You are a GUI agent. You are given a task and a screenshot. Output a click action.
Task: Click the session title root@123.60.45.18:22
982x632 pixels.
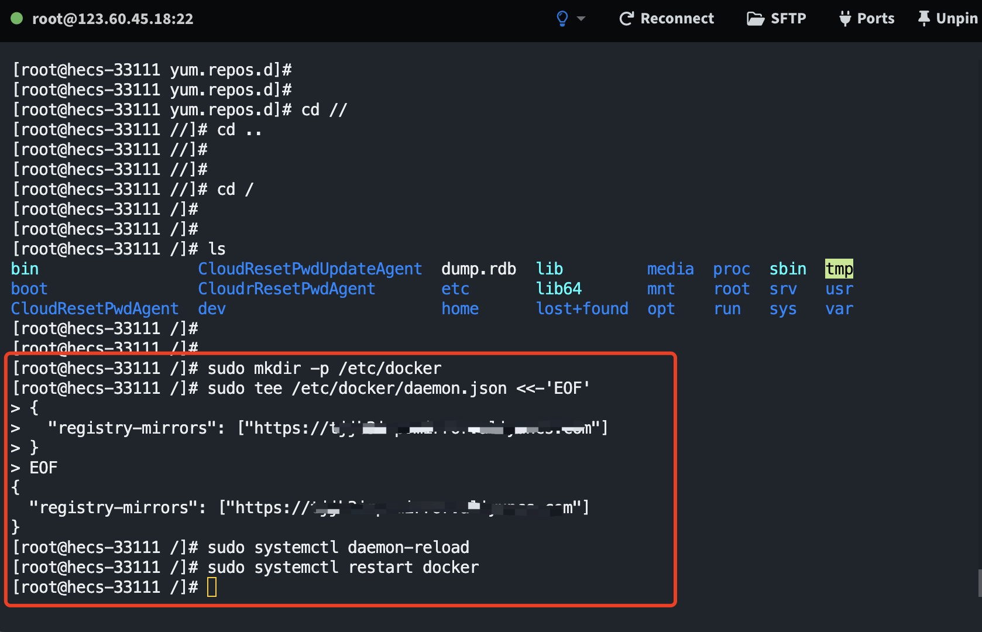point(112,19)
